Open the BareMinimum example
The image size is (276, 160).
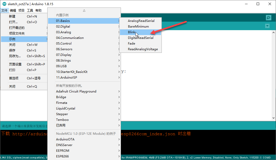click(141, 26)
